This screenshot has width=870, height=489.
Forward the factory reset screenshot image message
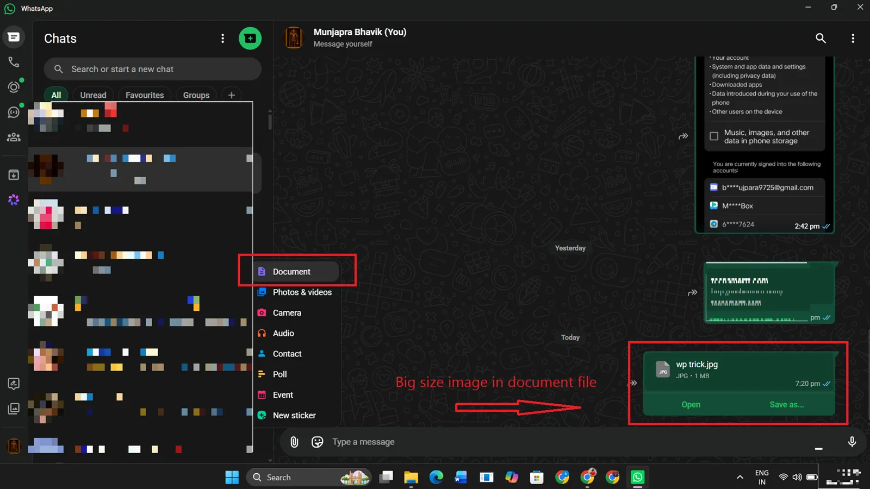pyautogui.click(x=683, y=136)
